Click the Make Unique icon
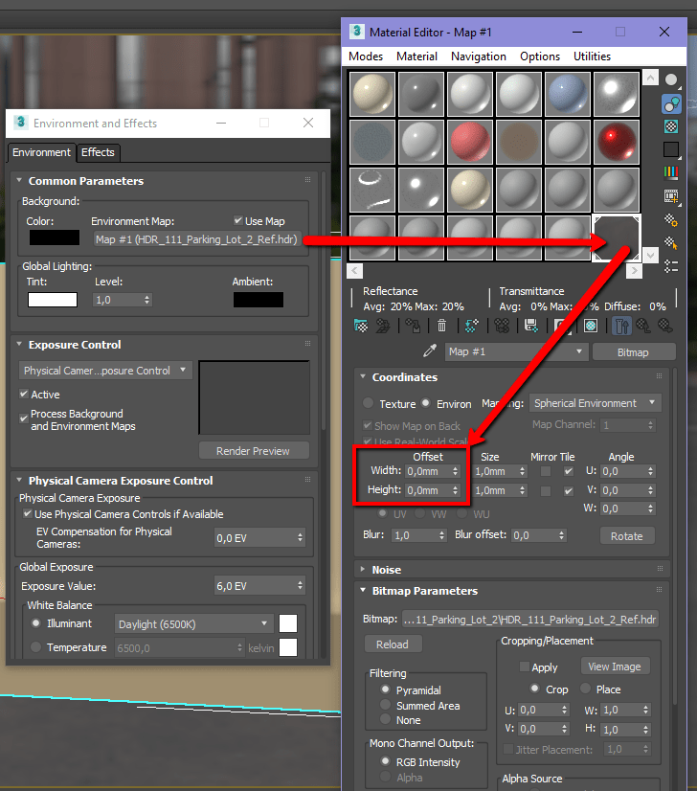 tap(502, 326)
